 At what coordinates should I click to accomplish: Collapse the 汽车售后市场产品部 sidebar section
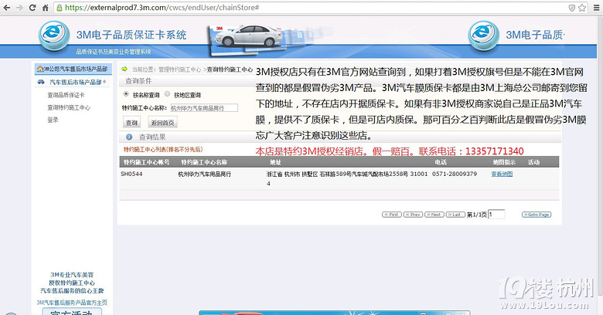[x=104, y=82]
